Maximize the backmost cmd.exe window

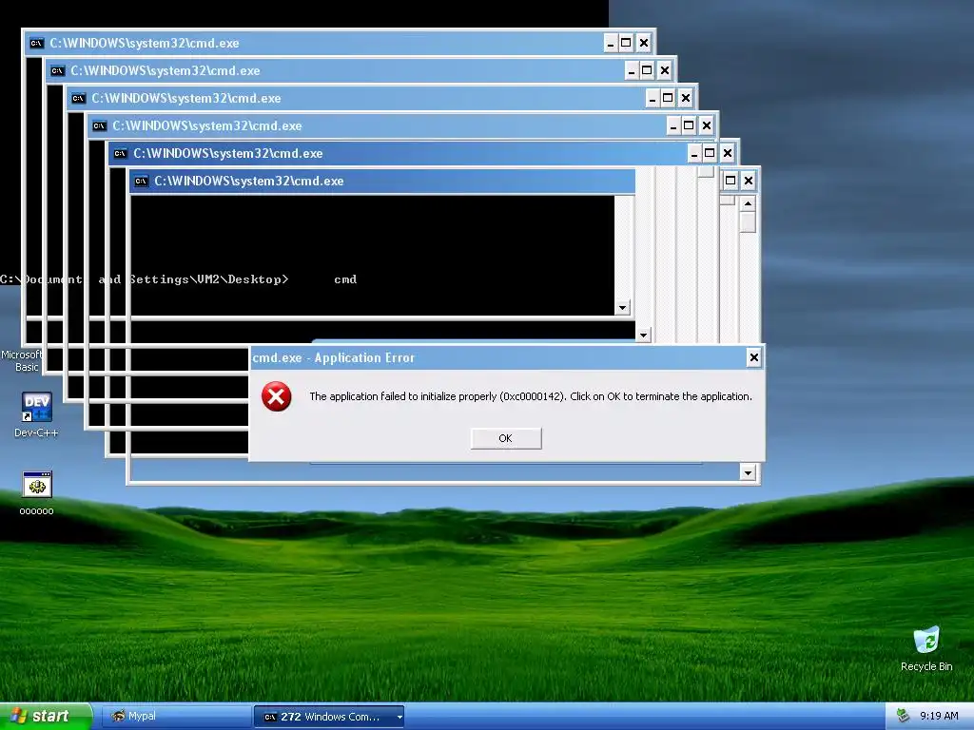[x=626, y=43]
